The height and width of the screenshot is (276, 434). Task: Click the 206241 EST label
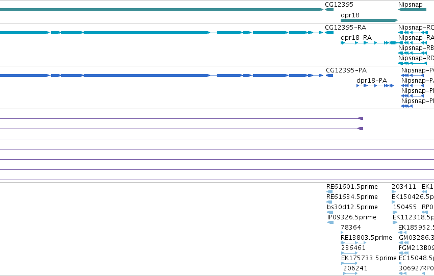pyautogui.click(x=355, y=268)
